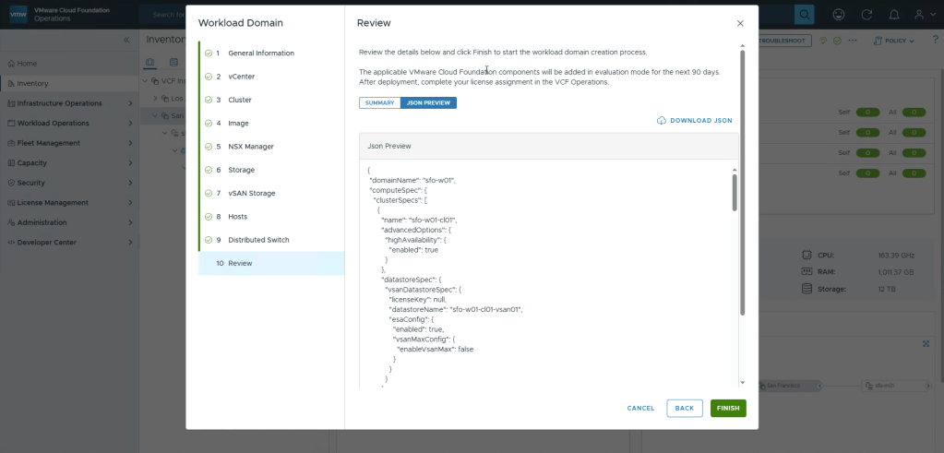
Task: Click the Finish button
Action: pos(728,408)
